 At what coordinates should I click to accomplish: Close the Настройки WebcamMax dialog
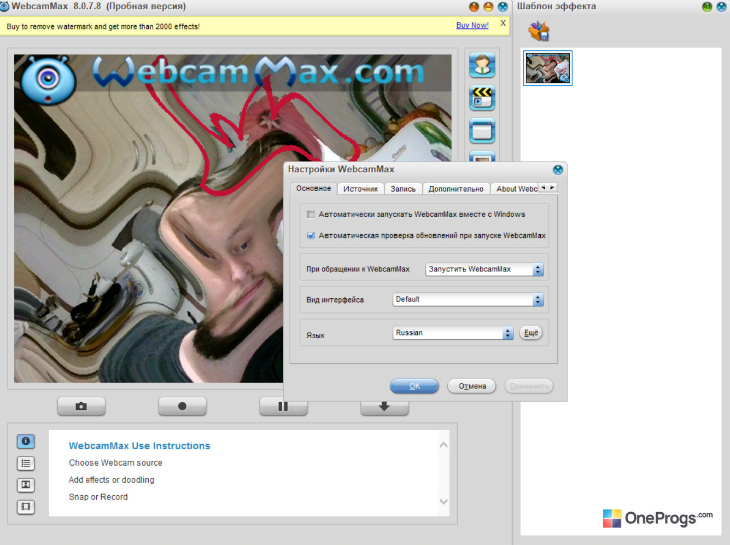coord(558,170)
